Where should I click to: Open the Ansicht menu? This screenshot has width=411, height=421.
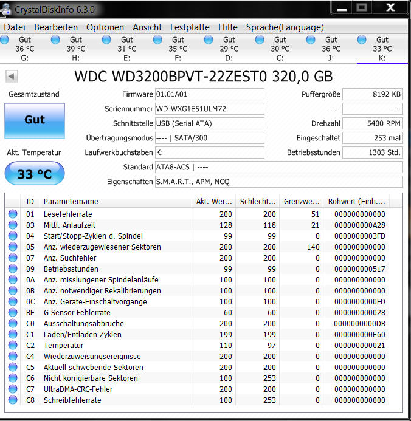point(147,27)
